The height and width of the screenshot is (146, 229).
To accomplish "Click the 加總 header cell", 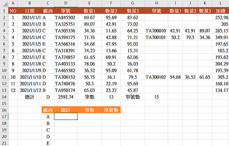I will [221, 11].
